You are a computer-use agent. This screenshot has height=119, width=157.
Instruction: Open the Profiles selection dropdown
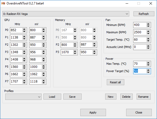[23, 97]
